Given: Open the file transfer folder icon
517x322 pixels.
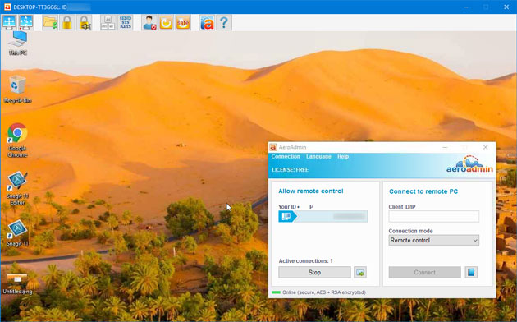Looking at the screenshot, I should click(50, 22).
